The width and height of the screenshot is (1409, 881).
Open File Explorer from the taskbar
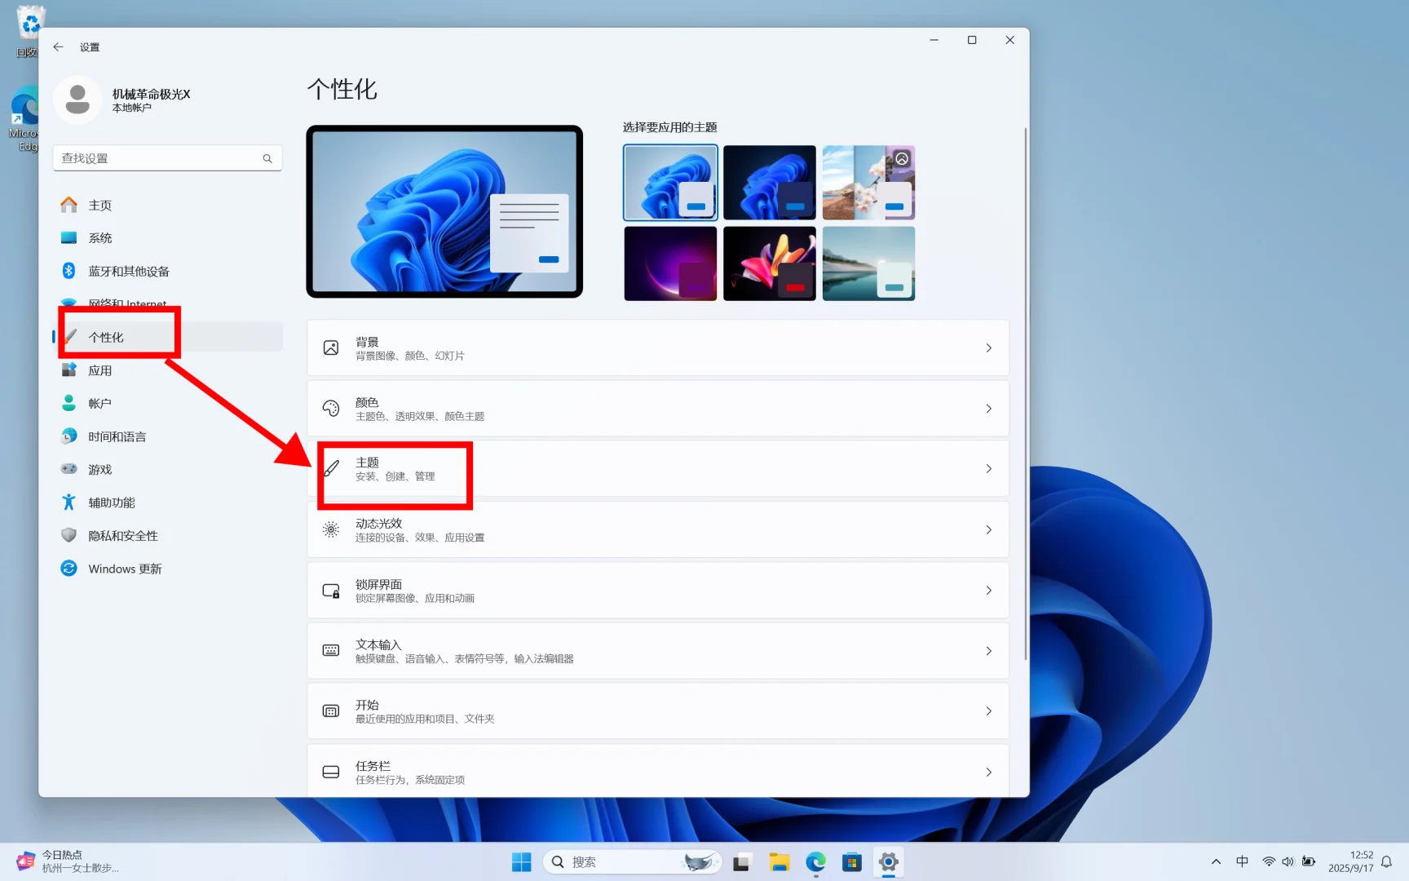[x=779, y=862]
